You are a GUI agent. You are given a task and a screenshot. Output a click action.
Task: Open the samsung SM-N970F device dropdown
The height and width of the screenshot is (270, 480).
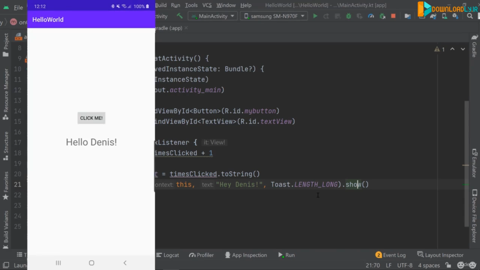(274, 16)
